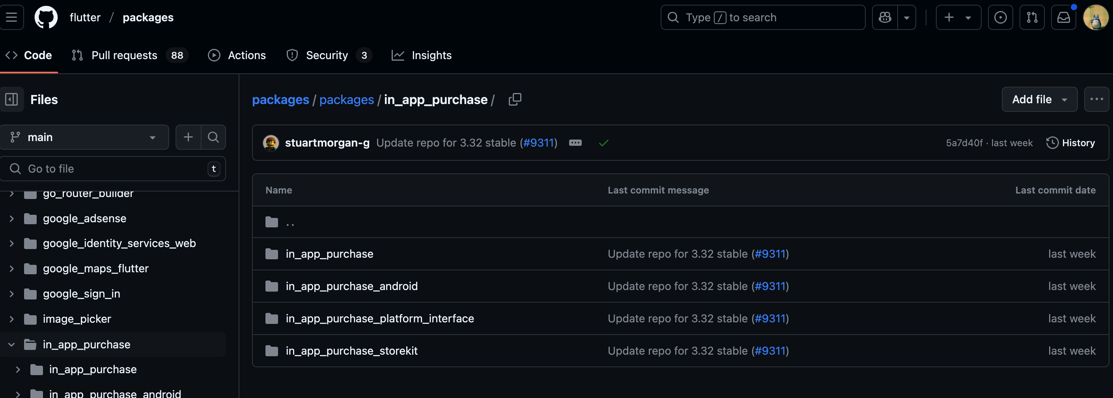
Task: Collapse the in_app_purchase tree folder
Action: [x=12, y=344]
